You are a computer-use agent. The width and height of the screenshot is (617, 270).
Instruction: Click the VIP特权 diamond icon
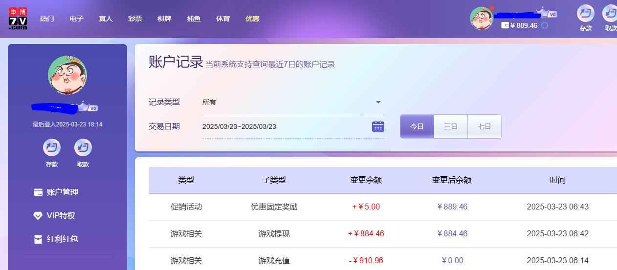tap(38, 216)
